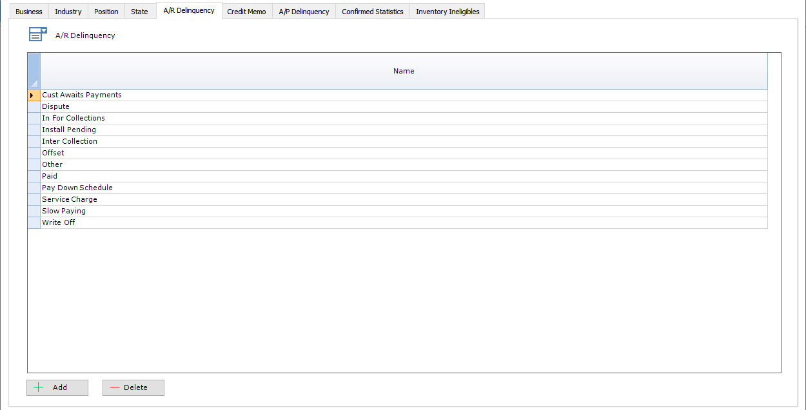Click the Name column header to sort

point(404,71)
